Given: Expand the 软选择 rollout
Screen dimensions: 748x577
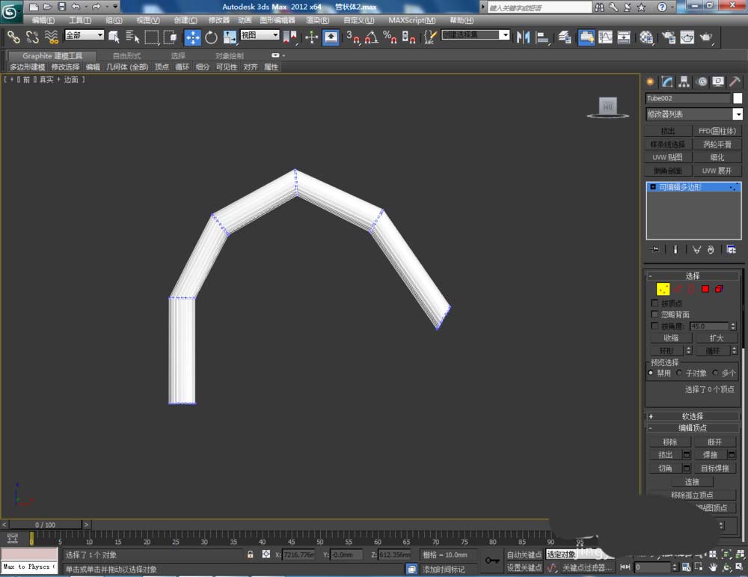Looking at the screenshot, I should click(x=692, y=416).
